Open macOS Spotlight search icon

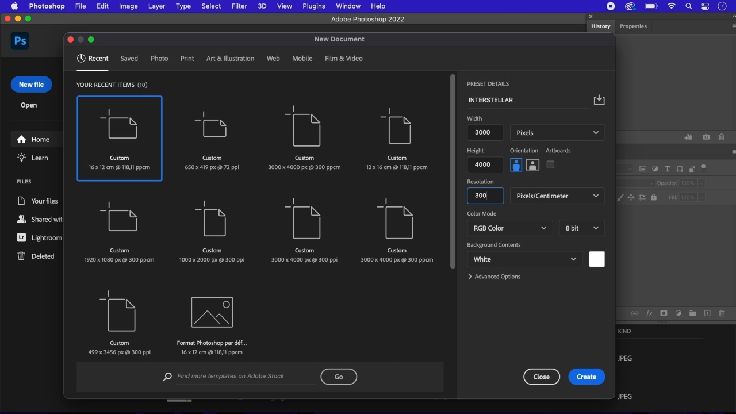click(x=688, y=6)
